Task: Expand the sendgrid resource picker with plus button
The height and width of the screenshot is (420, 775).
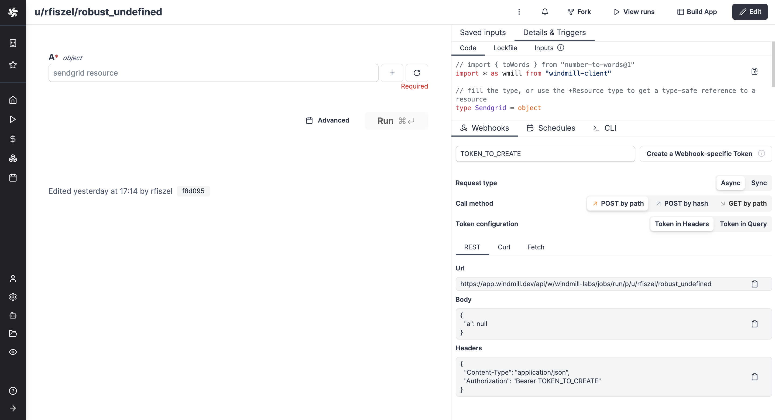Action: coord(392,73)
